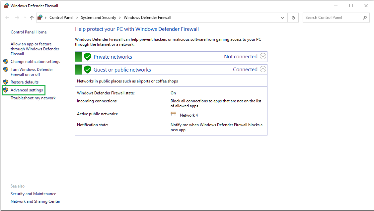Screen dimensions: 374x211
Task: Click Not connected status text
Action: coord(241,57)
